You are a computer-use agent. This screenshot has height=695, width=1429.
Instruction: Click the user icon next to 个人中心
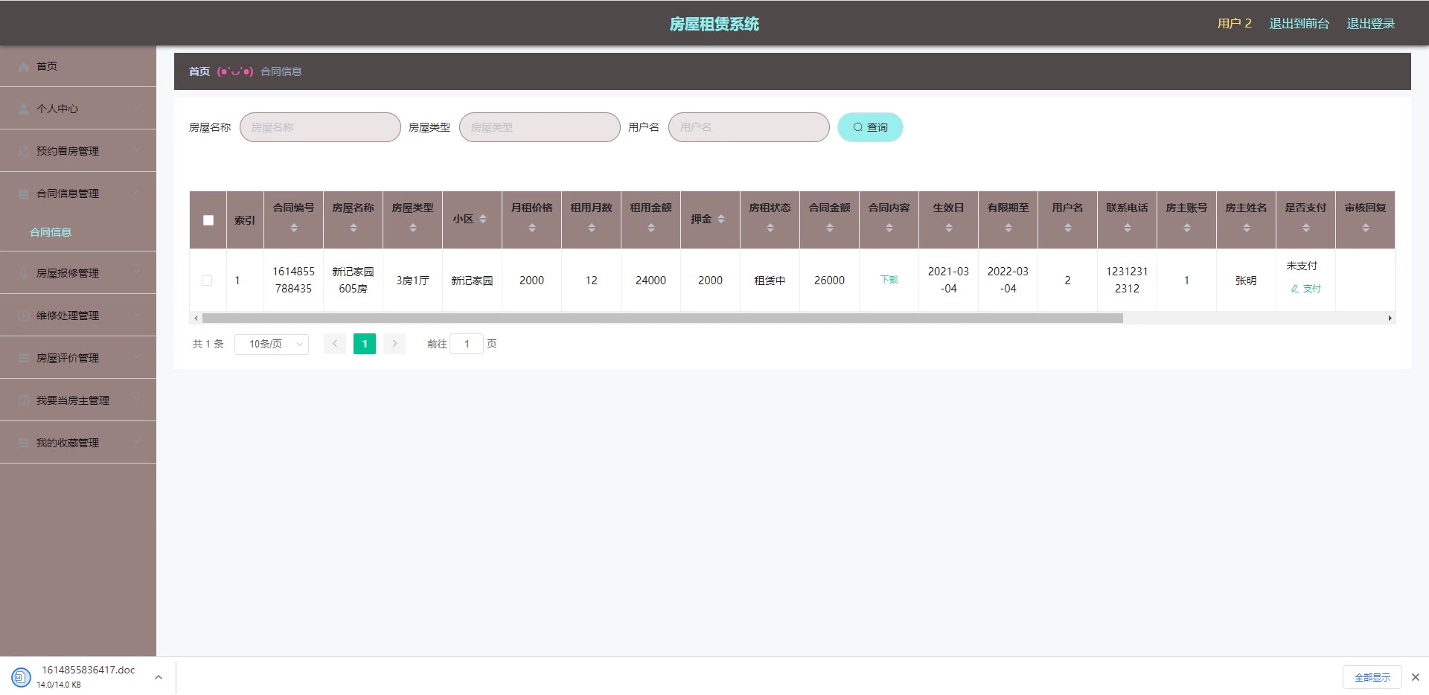pos(24,109)
